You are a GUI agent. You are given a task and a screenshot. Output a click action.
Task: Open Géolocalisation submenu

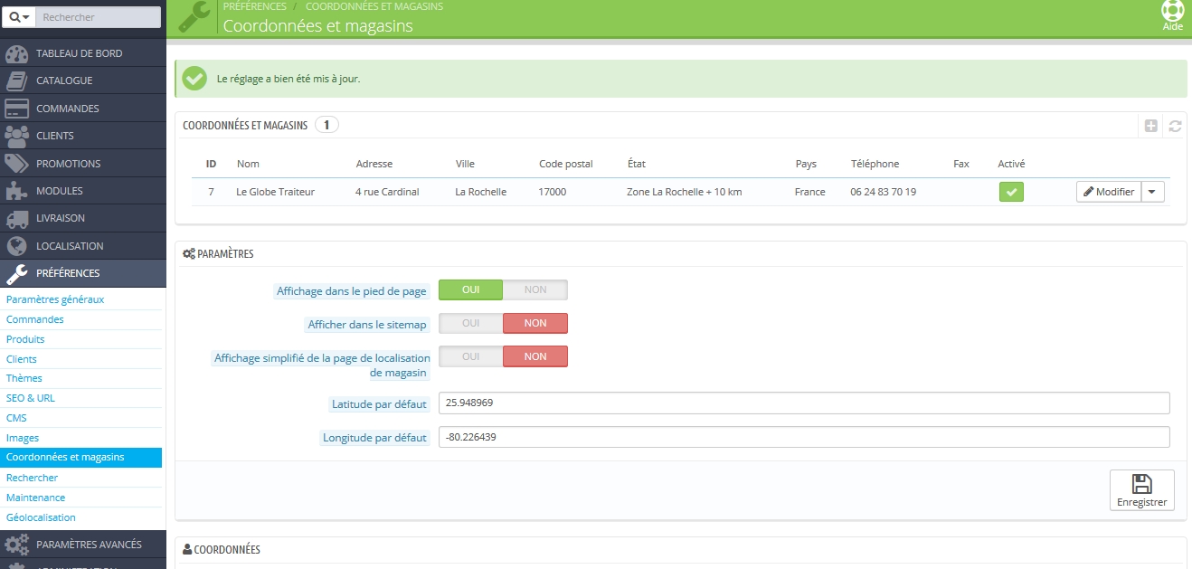41,517
